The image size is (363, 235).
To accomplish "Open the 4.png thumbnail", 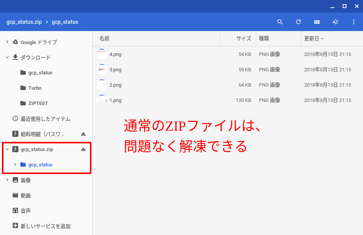I will coord(102,54).
